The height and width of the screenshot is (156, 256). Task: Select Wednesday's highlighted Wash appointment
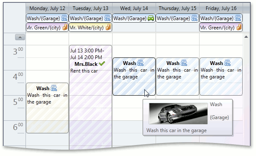click(x=134, y=76)
